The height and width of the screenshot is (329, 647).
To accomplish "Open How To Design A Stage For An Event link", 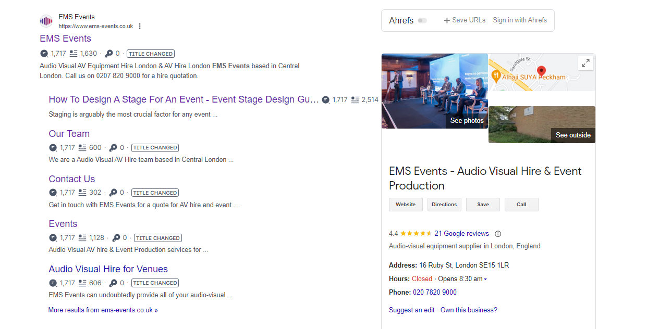I will pyautogui.click(x=184, y=99).
